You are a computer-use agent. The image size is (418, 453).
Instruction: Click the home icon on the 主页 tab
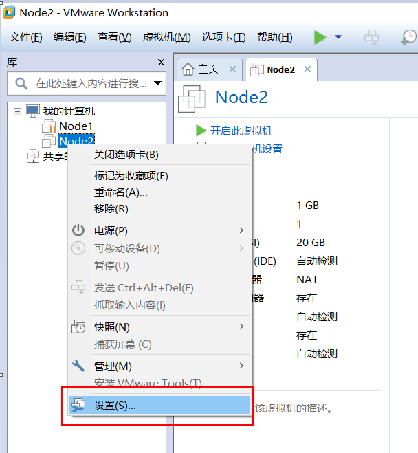pos(187,69)
